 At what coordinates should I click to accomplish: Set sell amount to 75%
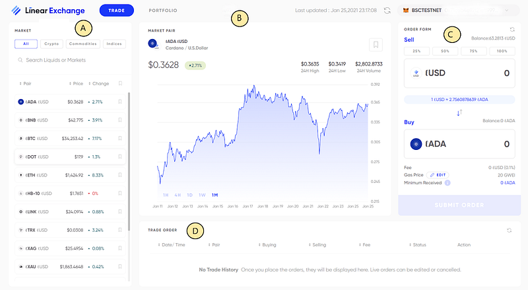pos(474,51)
